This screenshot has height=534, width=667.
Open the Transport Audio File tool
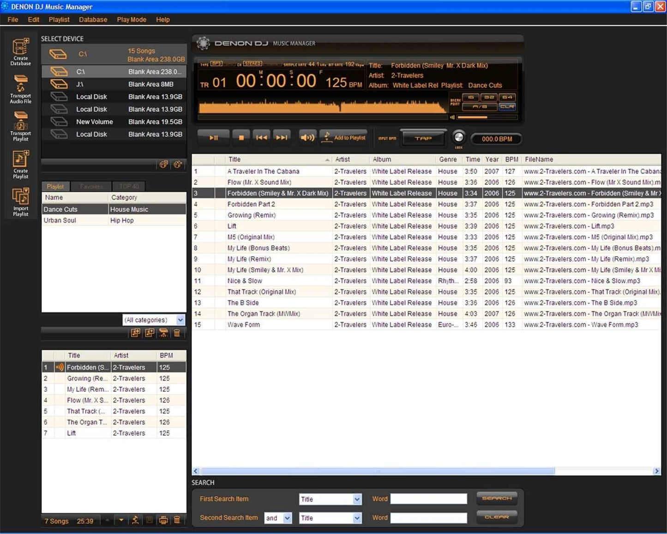(20, 89)
